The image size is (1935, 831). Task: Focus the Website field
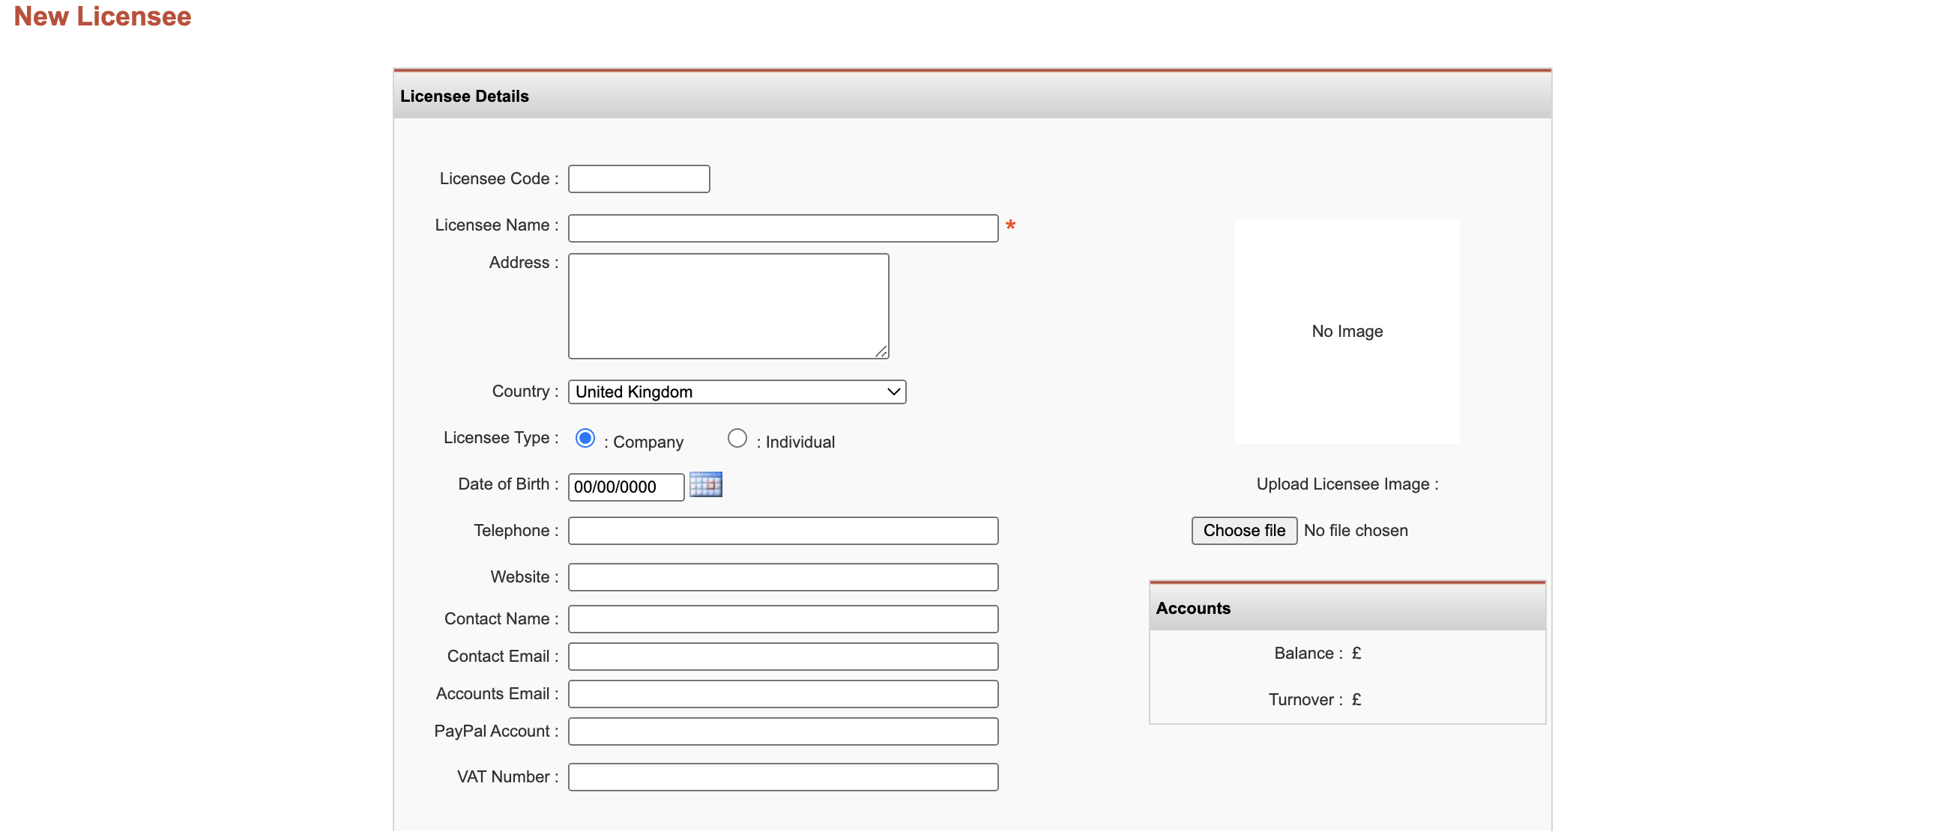(x=782, y=577)
